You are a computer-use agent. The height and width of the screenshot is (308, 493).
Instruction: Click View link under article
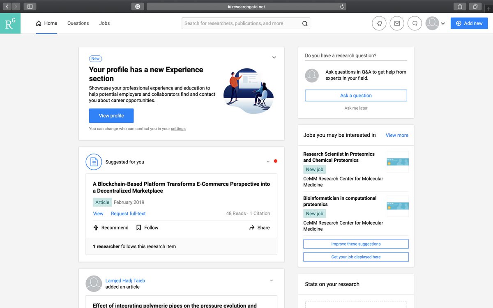click(x=98, y=214)
